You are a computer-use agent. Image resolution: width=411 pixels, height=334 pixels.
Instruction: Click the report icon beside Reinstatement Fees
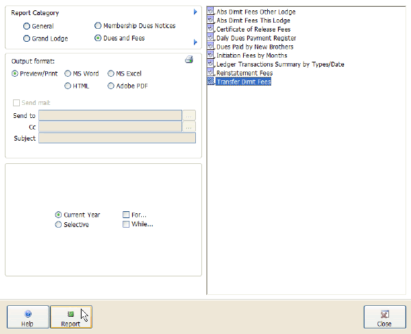[x=211, y=73]
